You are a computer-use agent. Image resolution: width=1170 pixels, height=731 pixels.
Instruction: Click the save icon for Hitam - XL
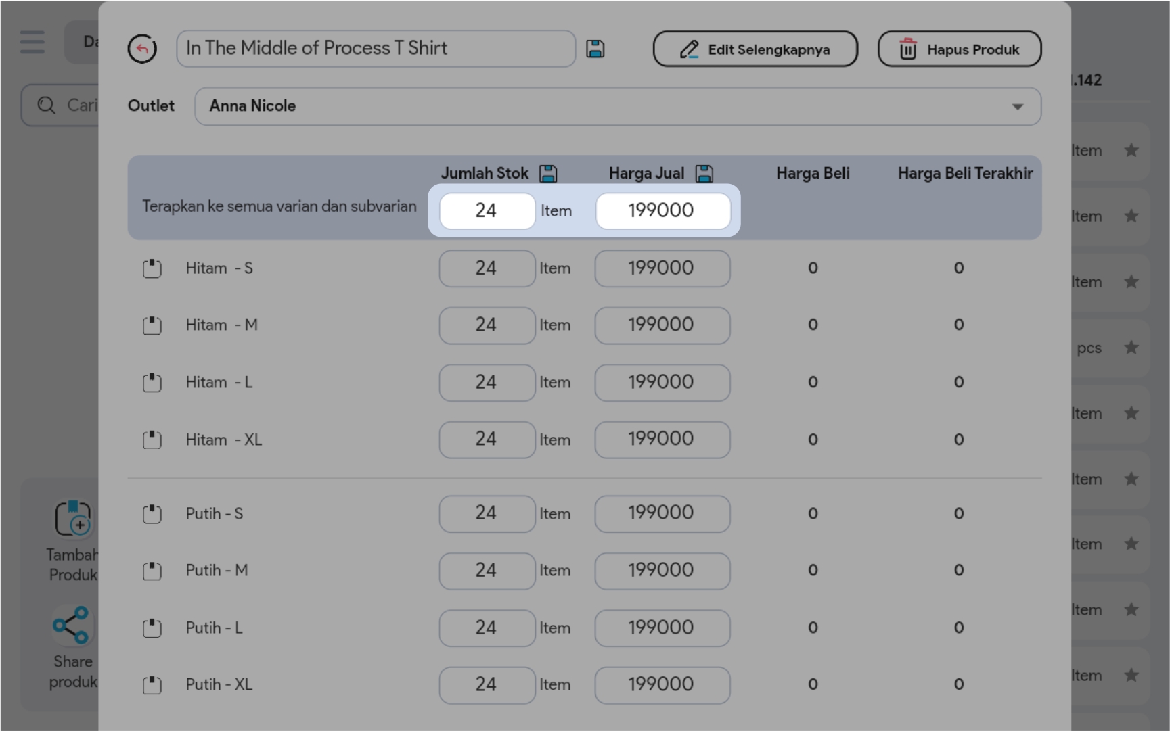pyautogui.click(x=152, y=440)
